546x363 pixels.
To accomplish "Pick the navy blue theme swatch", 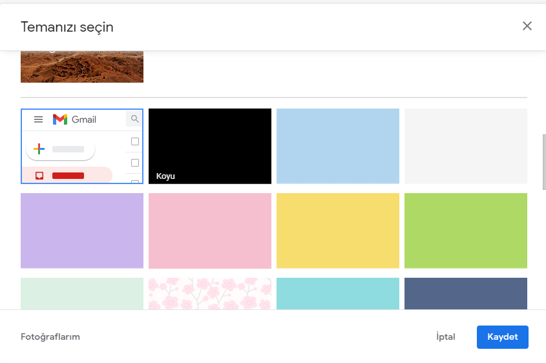I will tap(466, 293).
